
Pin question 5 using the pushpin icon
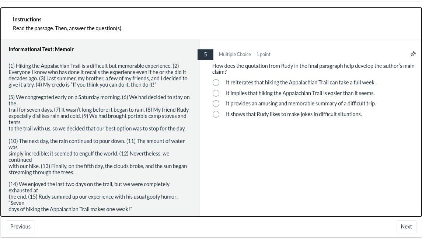pyautogui.click(x=413, y=54)
